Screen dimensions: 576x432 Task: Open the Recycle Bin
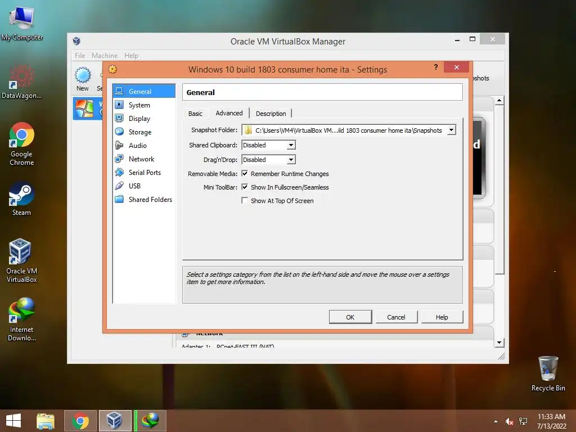tap(548, 373)
